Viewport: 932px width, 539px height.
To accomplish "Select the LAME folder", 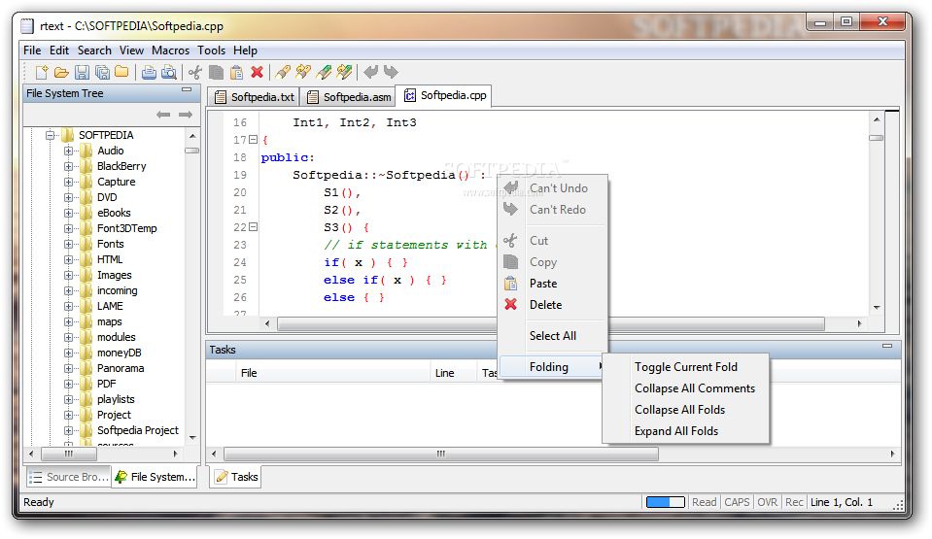I will point(110,306).
